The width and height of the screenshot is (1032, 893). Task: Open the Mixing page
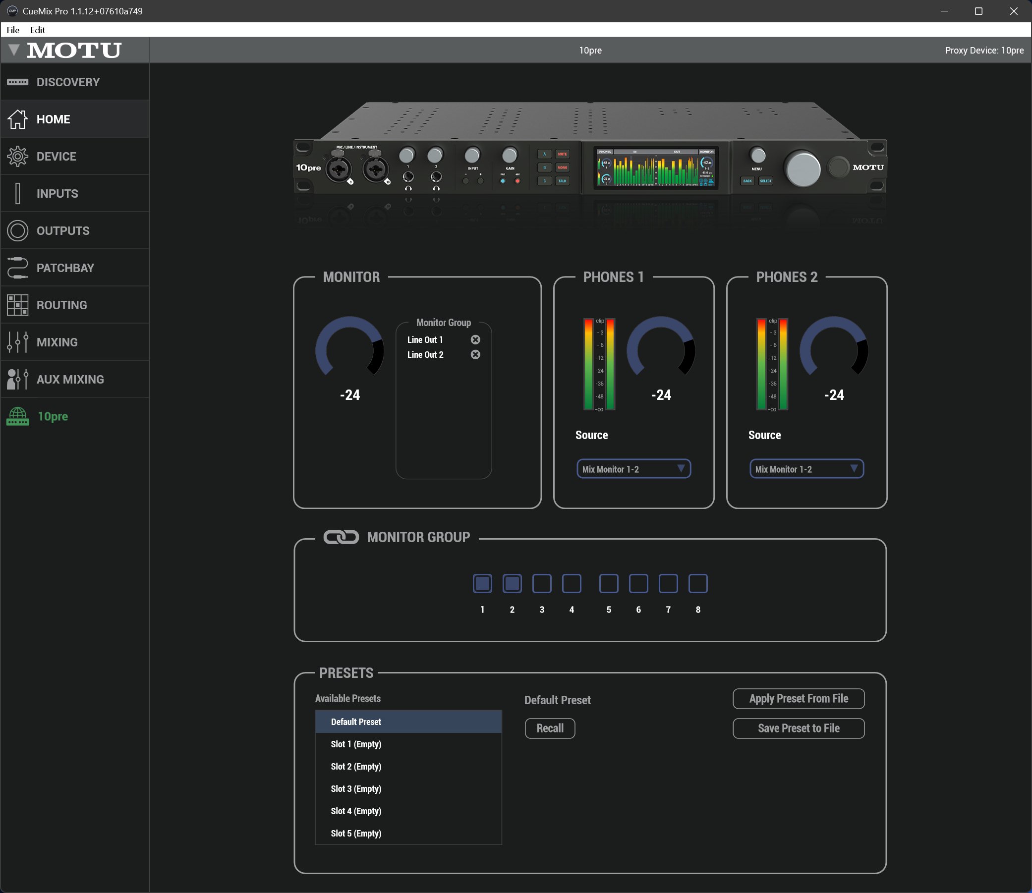(75, 342)
